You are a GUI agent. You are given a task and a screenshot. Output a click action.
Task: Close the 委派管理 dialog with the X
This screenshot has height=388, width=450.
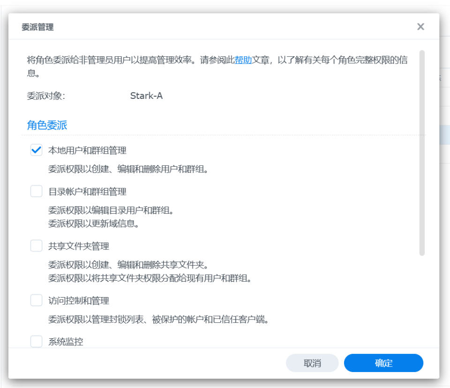pos(420,27)
